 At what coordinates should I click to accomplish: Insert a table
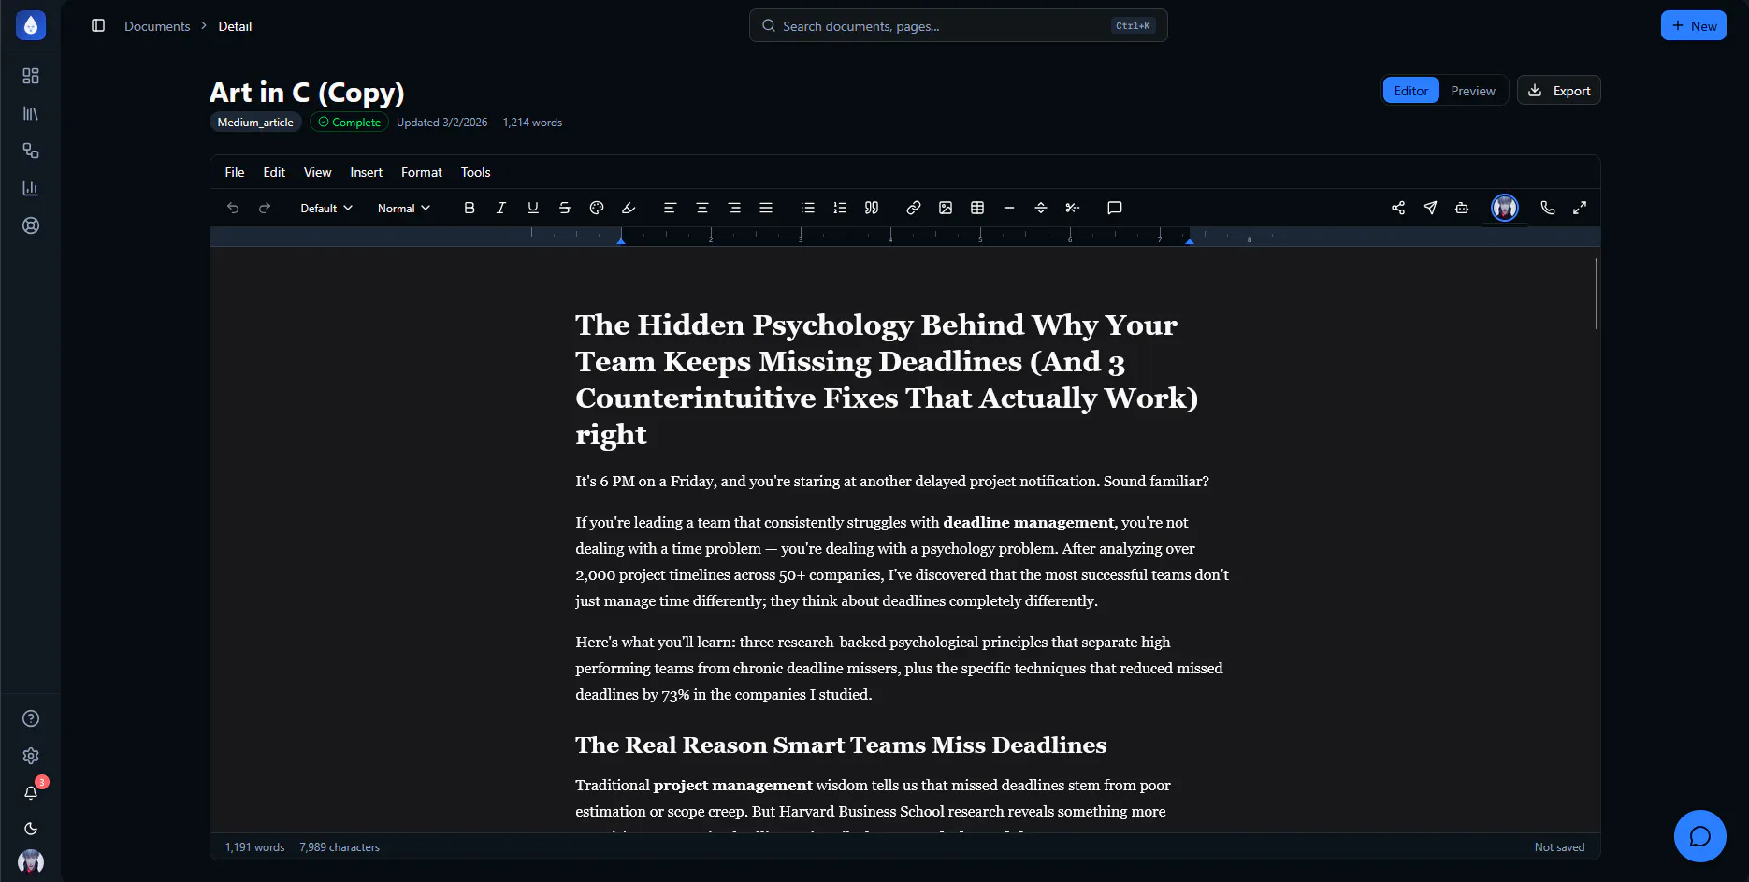click(977, 208)
